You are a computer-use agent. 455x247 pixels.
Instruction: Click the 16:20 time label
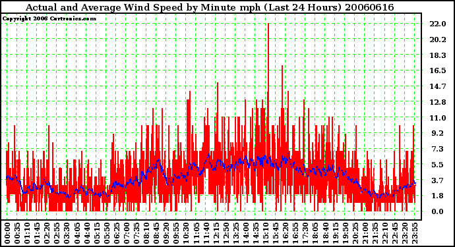tap(286, 233)
